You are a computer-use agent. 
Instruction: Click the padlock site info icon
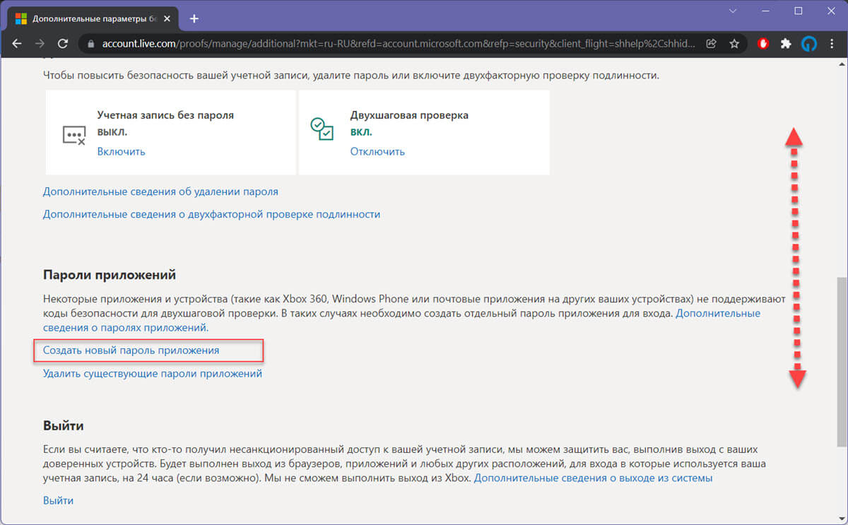(x=90, y=44)
